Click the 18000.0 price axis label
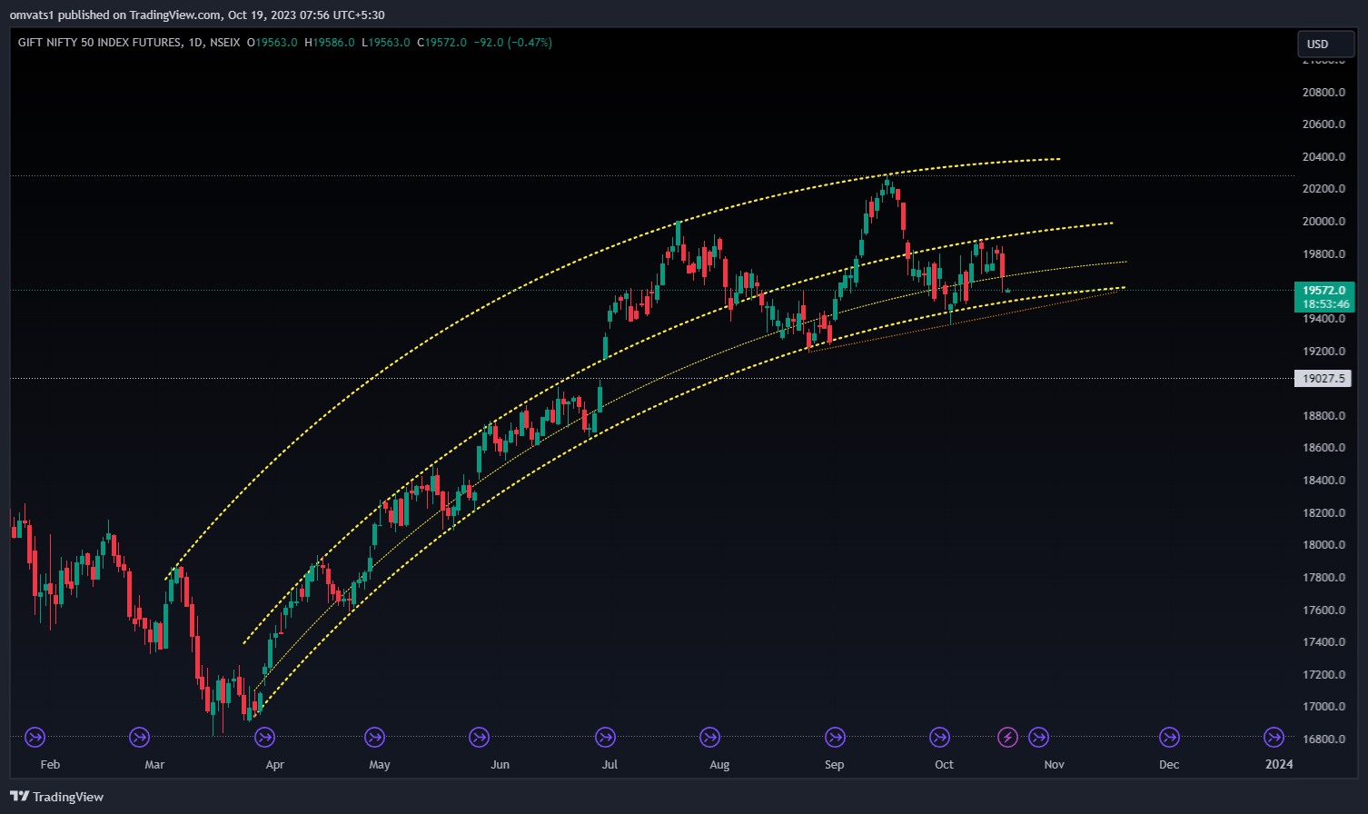Image resolution: width=1368 pixels, height=814 pixels. pos(1323,544)
